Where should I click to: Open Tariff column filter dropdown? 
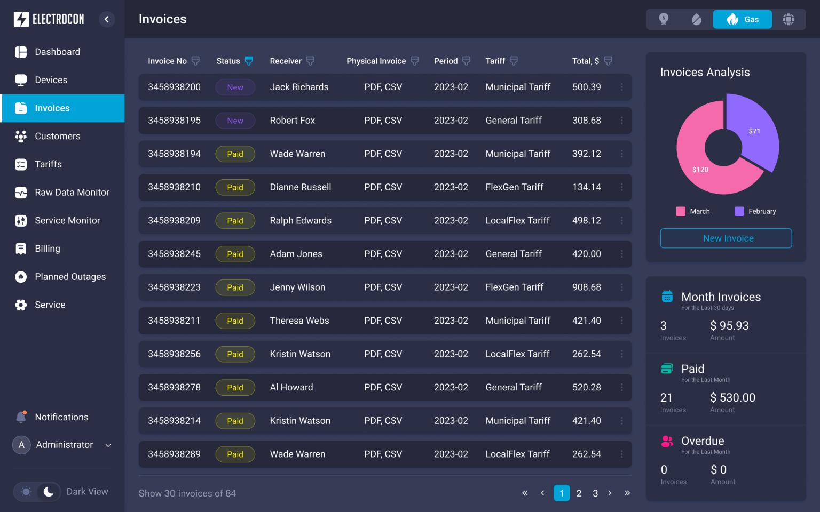click(514, 61)
